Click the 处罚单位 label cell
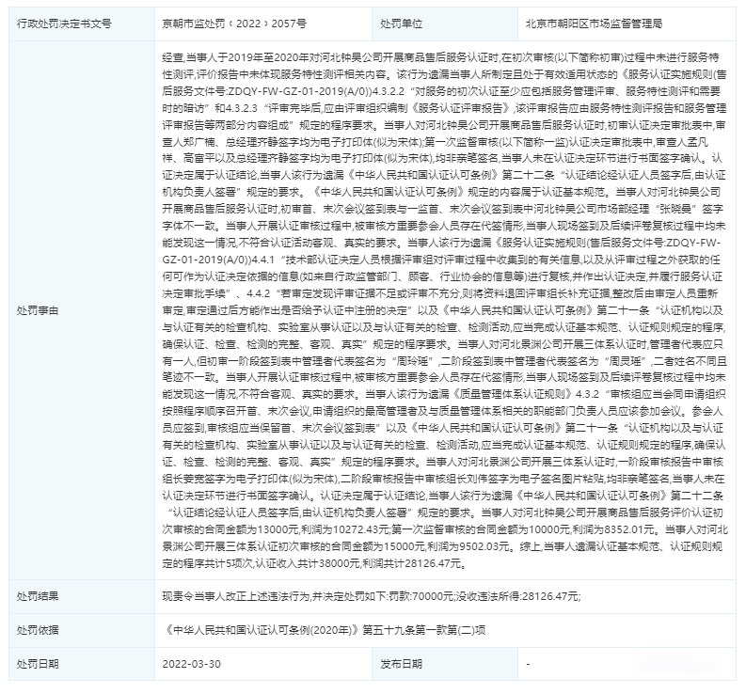746x694 pixels. coord(403,21)
